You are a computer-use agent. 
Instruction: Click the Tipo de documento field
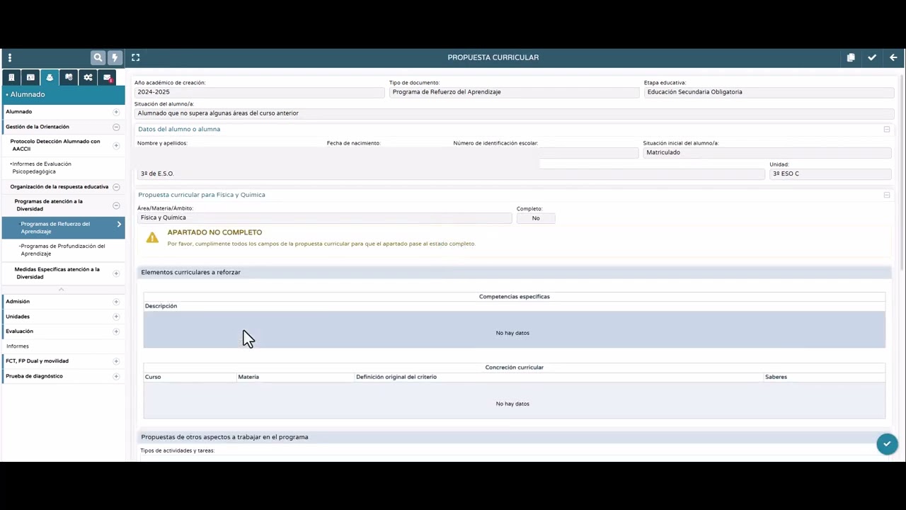pos(514,92)
